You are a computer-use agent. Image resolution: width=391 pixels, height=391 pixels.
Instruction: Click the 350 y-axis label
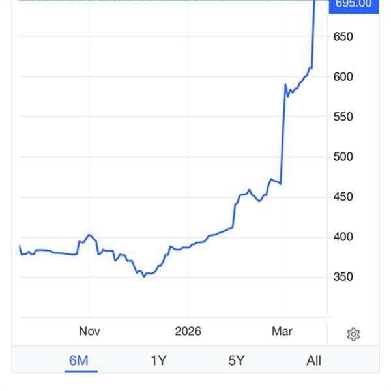(343, 277)
